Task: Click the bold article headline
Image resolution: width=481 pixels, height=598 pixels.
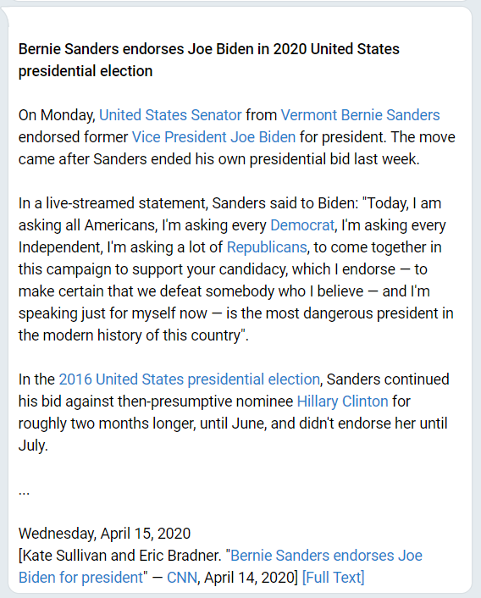Action: 209,60
